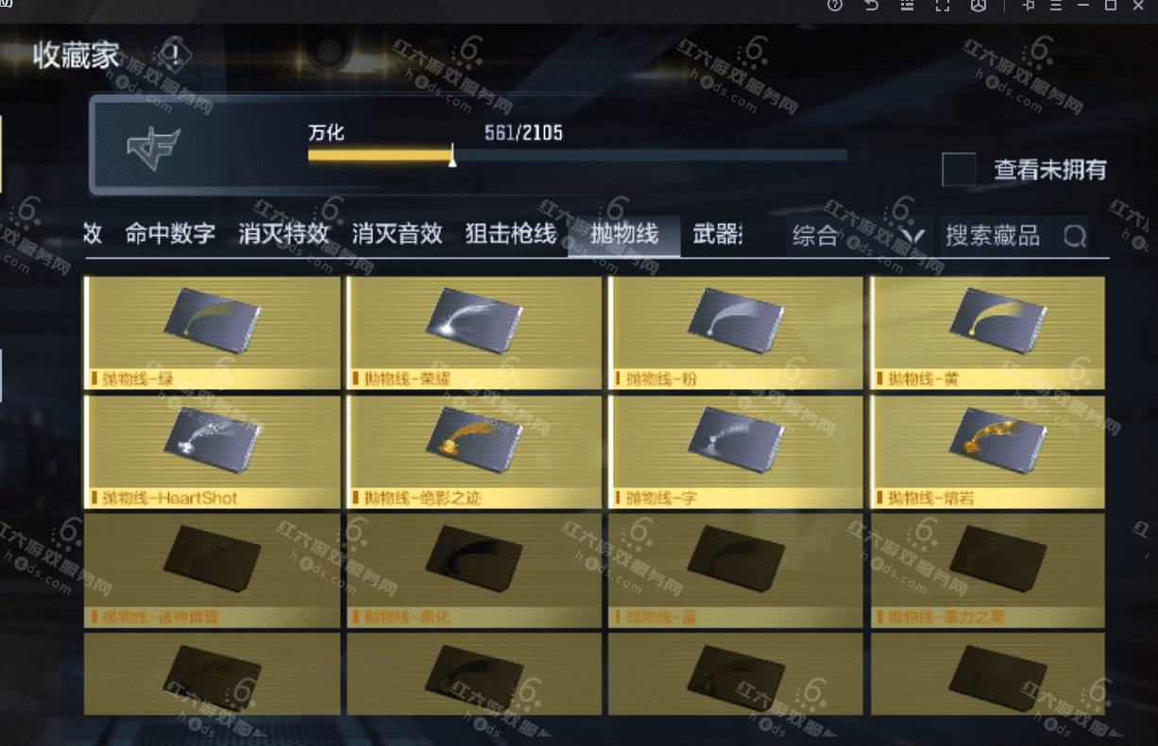Pin the window with the pin icon
Image resolution: width=1158 pixels, height=746 pixels.
click(1030, 6)
